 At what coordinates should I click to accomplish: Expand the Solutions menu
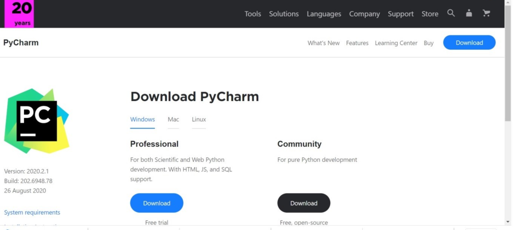283,14
